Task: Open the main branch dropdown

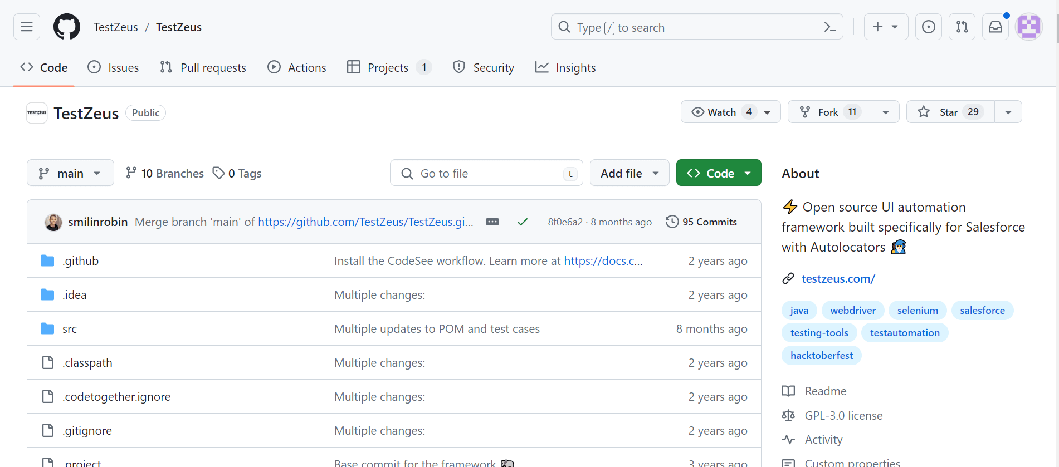Action: [x=70, y=173]
